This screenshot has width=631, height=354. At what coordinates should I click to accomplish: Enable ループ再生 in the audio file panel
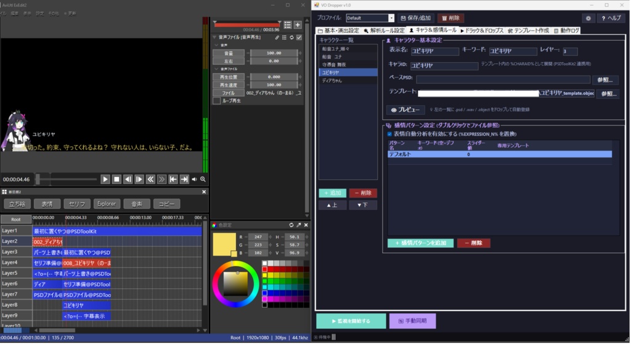pyautogui.click(x=215, y=101)
